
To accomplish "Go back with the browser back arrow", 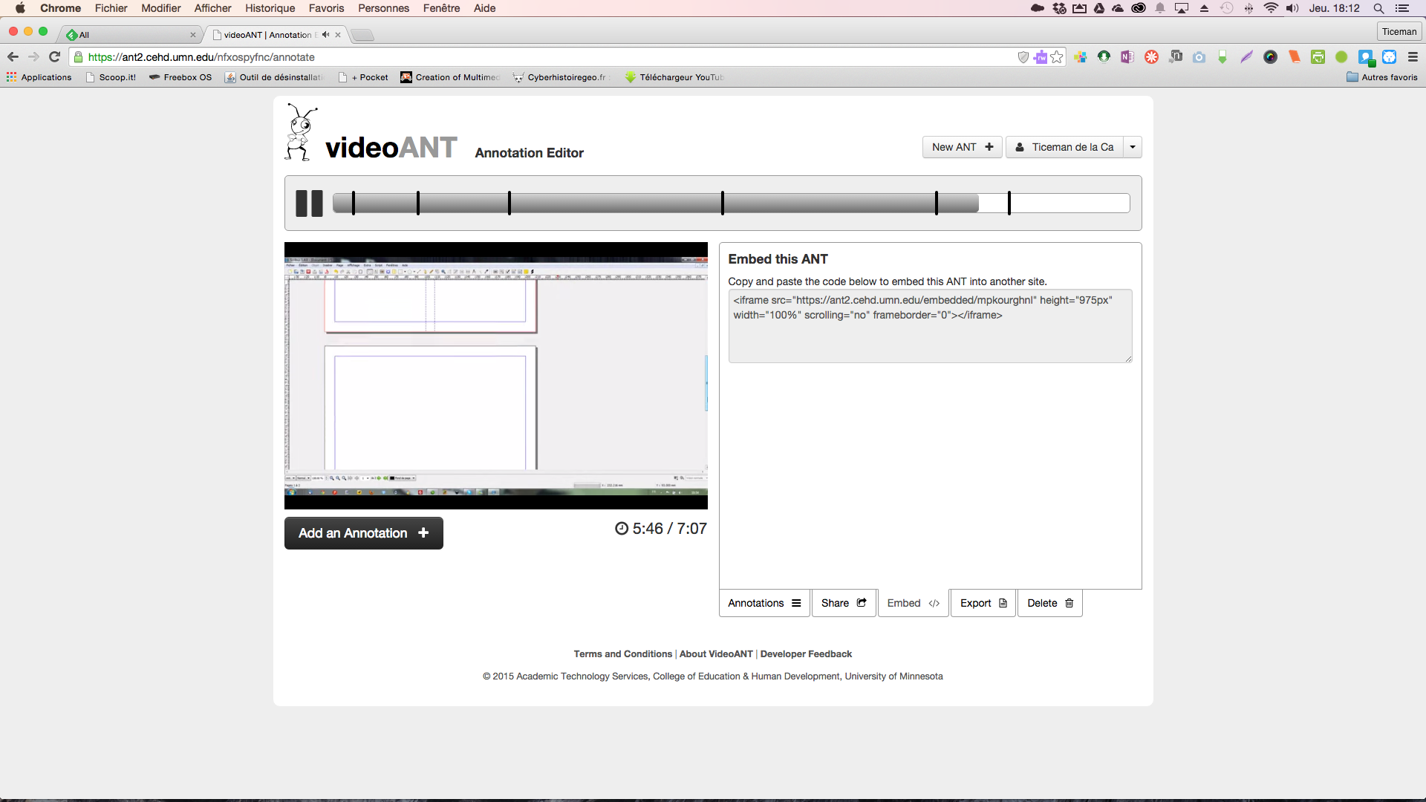I will coord(13,57).
